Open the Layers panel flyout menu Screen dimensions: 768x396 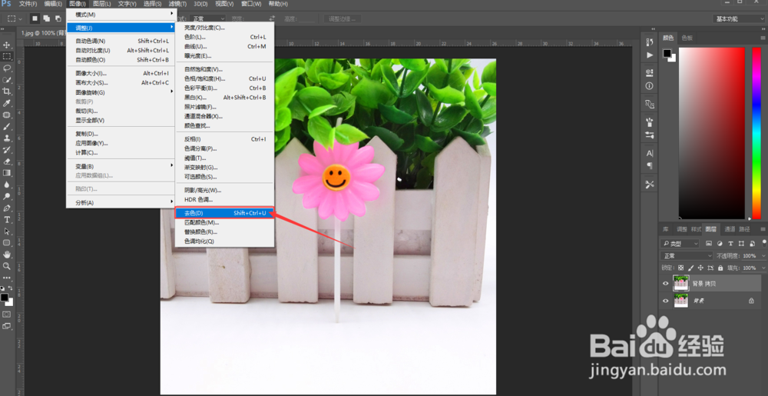[763, 229]
